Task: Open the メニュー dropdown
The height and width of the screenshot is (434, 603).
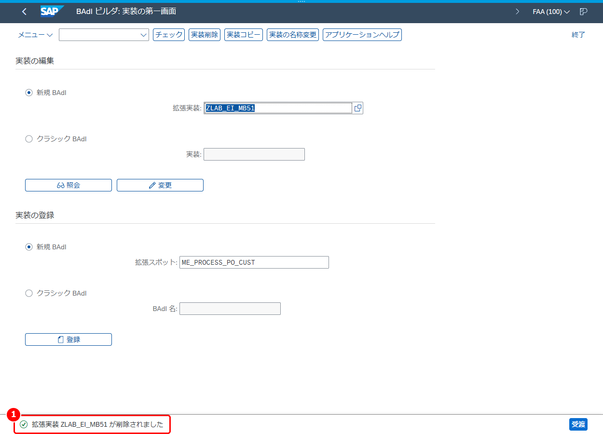Action: tap(35, 35)
